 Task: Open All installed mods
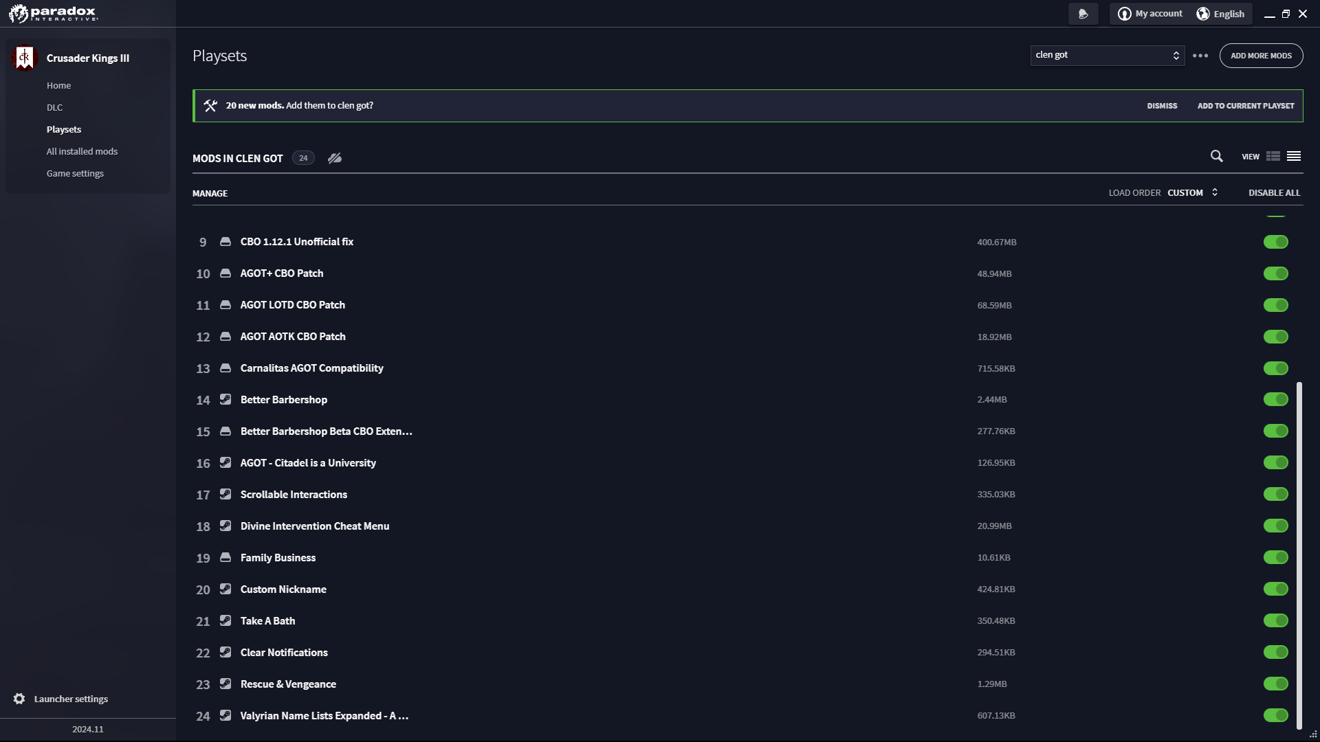coord(82,152)
